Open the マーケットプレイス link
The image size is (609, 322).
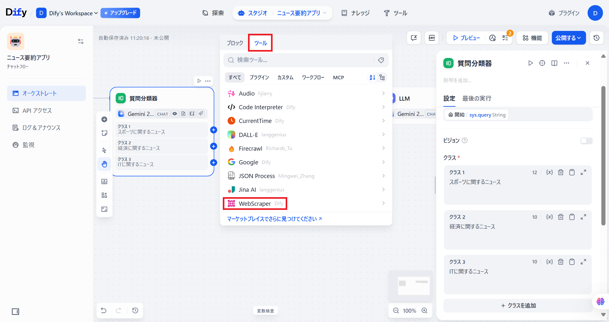coord(274,219)
